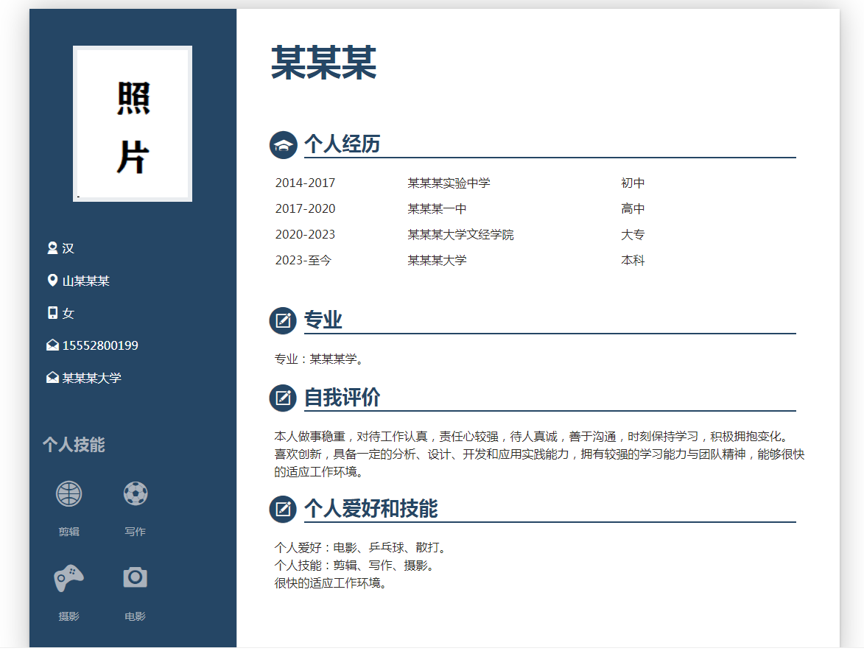This screenshot has height=651, width=864.
Task: Click the envelope icon beside 15552800199
Action: pos(52,346)
